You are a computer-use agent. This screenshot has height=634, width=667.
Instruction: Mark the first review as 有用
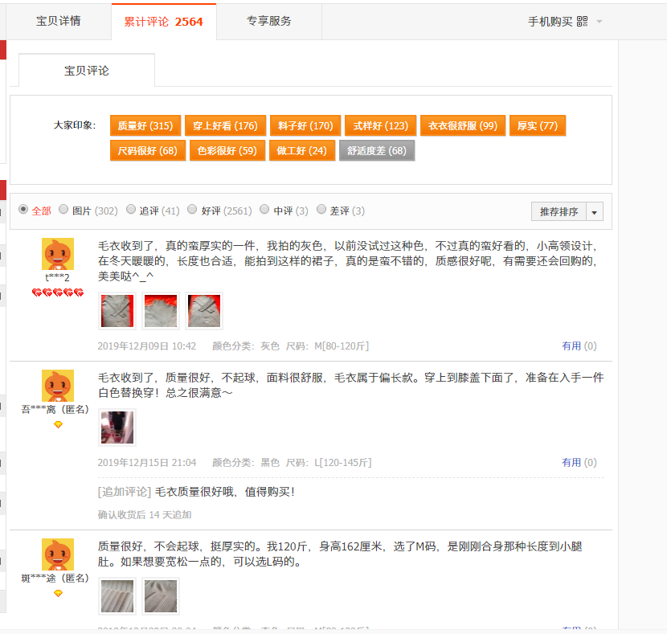pos(579,346)
